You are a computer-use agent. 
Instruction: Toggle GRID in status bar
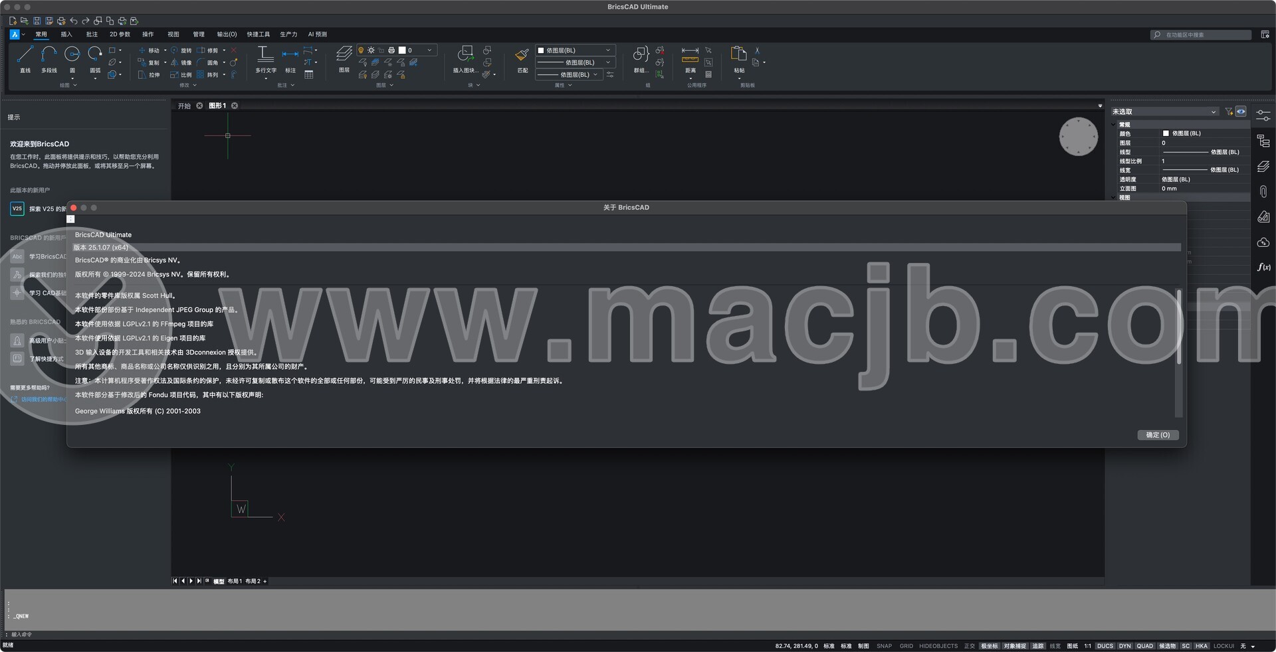(x=906, y=646)
